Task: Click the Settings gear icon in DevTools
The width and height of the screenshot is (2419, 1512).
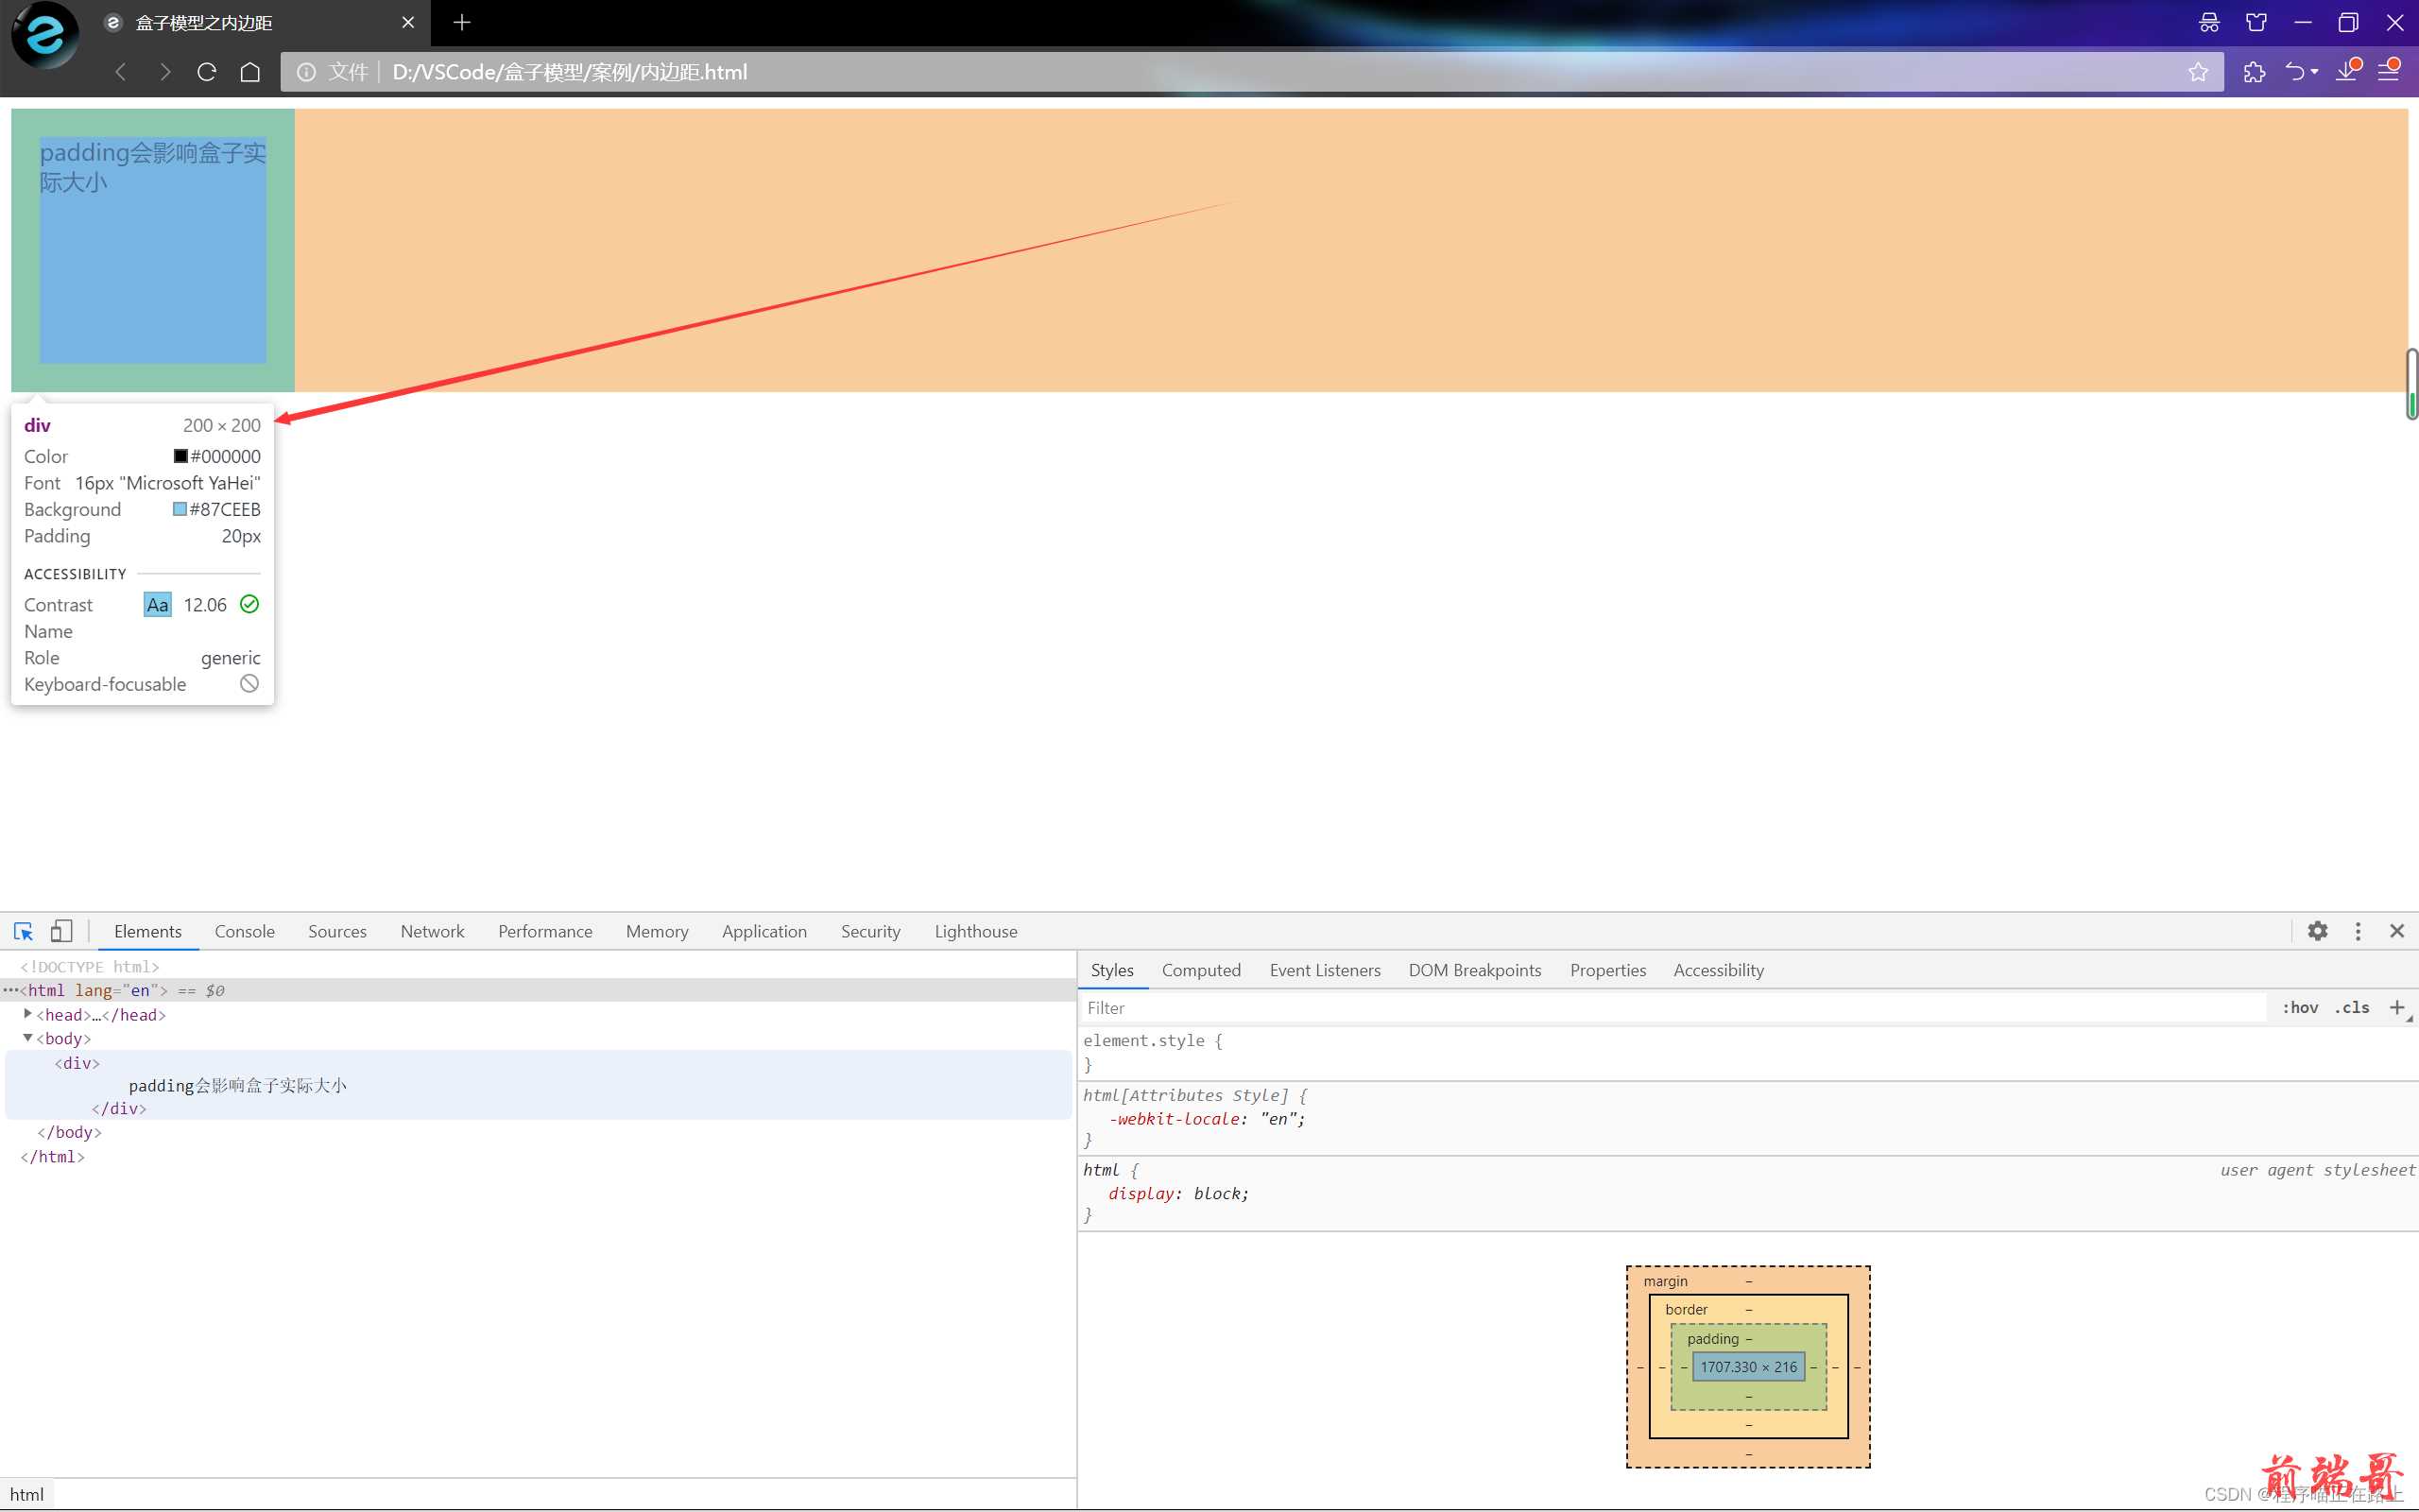Action: point(2318,930)
